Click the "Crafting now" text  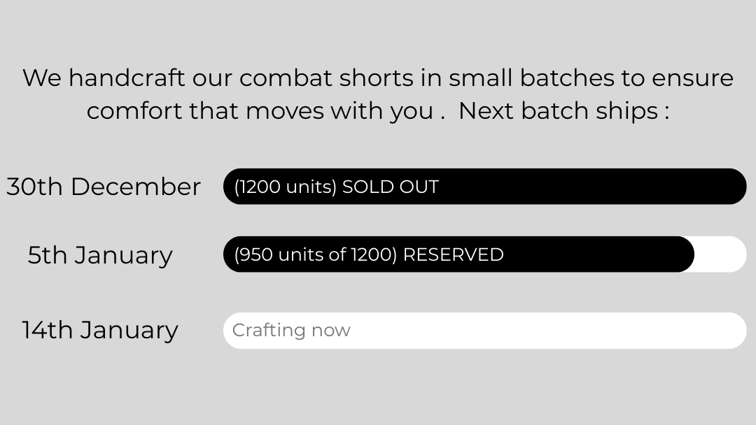click(291, 331)
